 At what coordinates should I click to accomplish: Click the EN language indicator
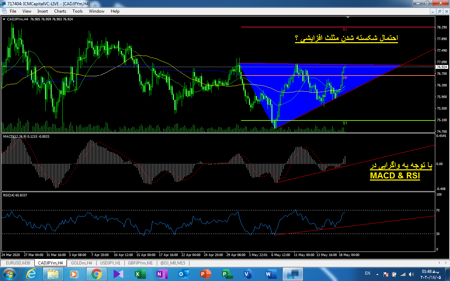(x=367, y=273)
